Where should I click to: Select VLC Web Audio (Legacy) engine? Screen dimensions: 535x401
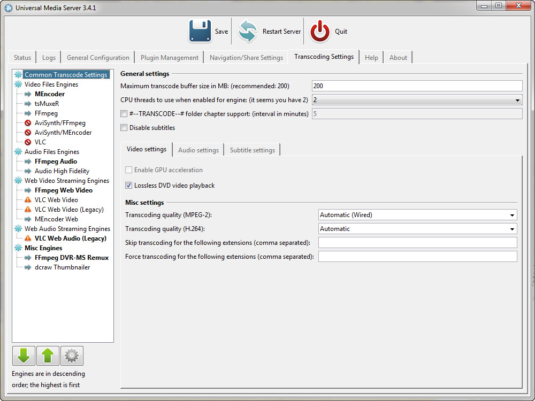[x=71, y=238]
